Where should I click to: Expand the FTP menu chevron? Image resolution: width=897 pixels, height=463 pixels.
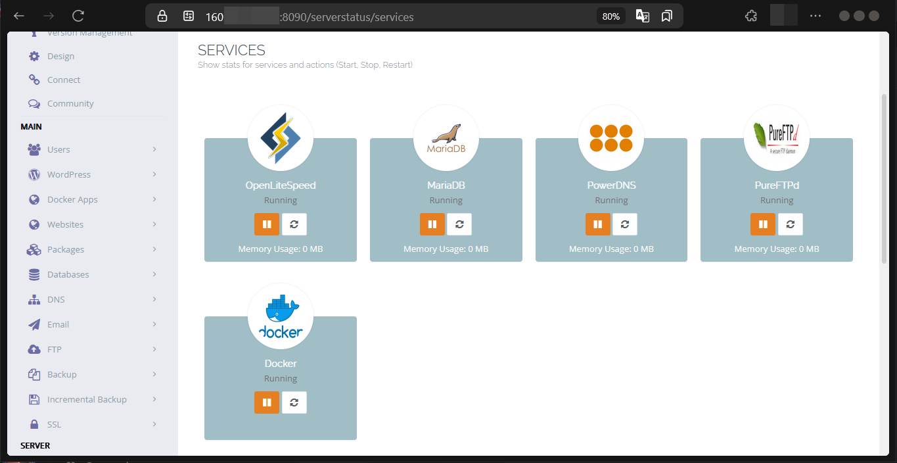pyautogui.click(x=154, y=349)
